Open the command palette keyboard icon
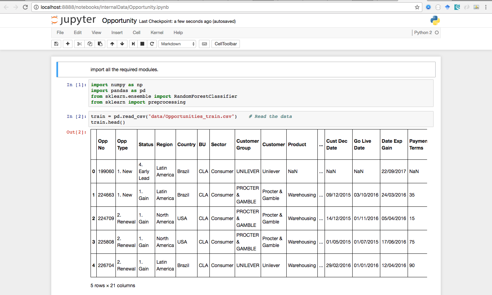Screen dimensions: 492x295 (204, 44)
